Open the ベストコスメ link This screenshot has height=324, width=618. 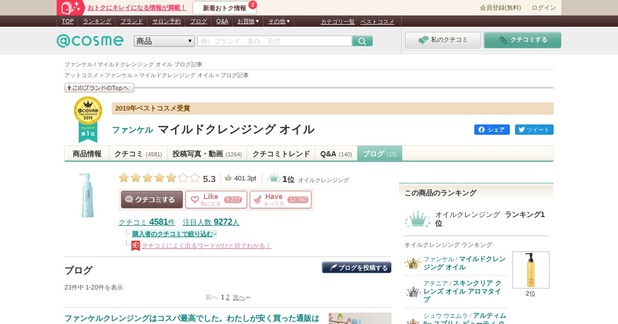coord(377,22)
